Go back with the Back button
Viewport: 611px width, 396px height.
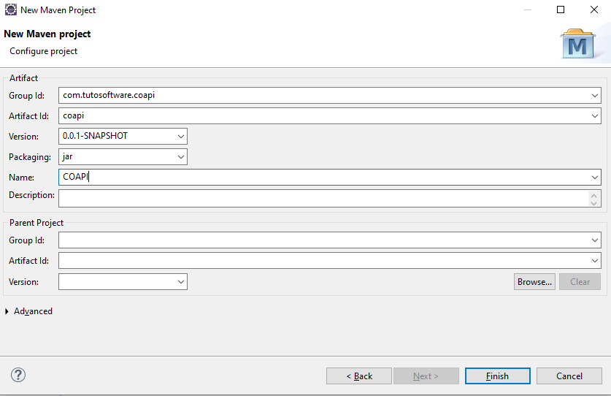point(359,376)
